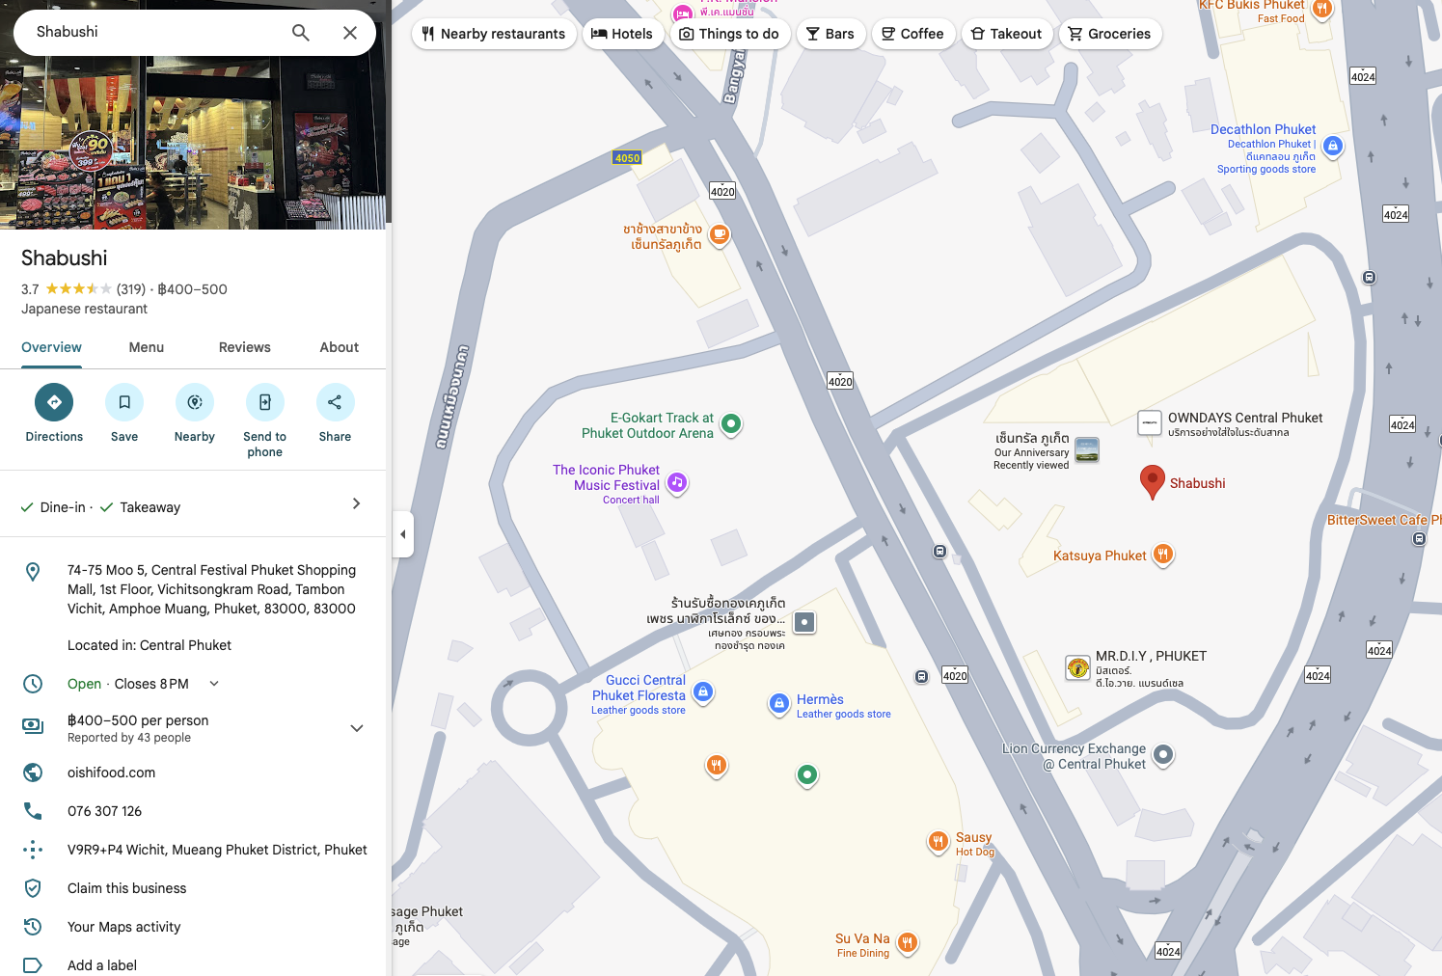The height and width of the screenshot is (976, 1442).
Task: Click the search magnifier icon
Action: [301, 33]
